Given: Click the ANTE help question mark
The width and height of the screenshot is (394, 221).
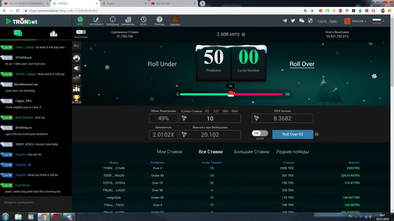Looking at the screenshot, I should [x=243, y=34].
